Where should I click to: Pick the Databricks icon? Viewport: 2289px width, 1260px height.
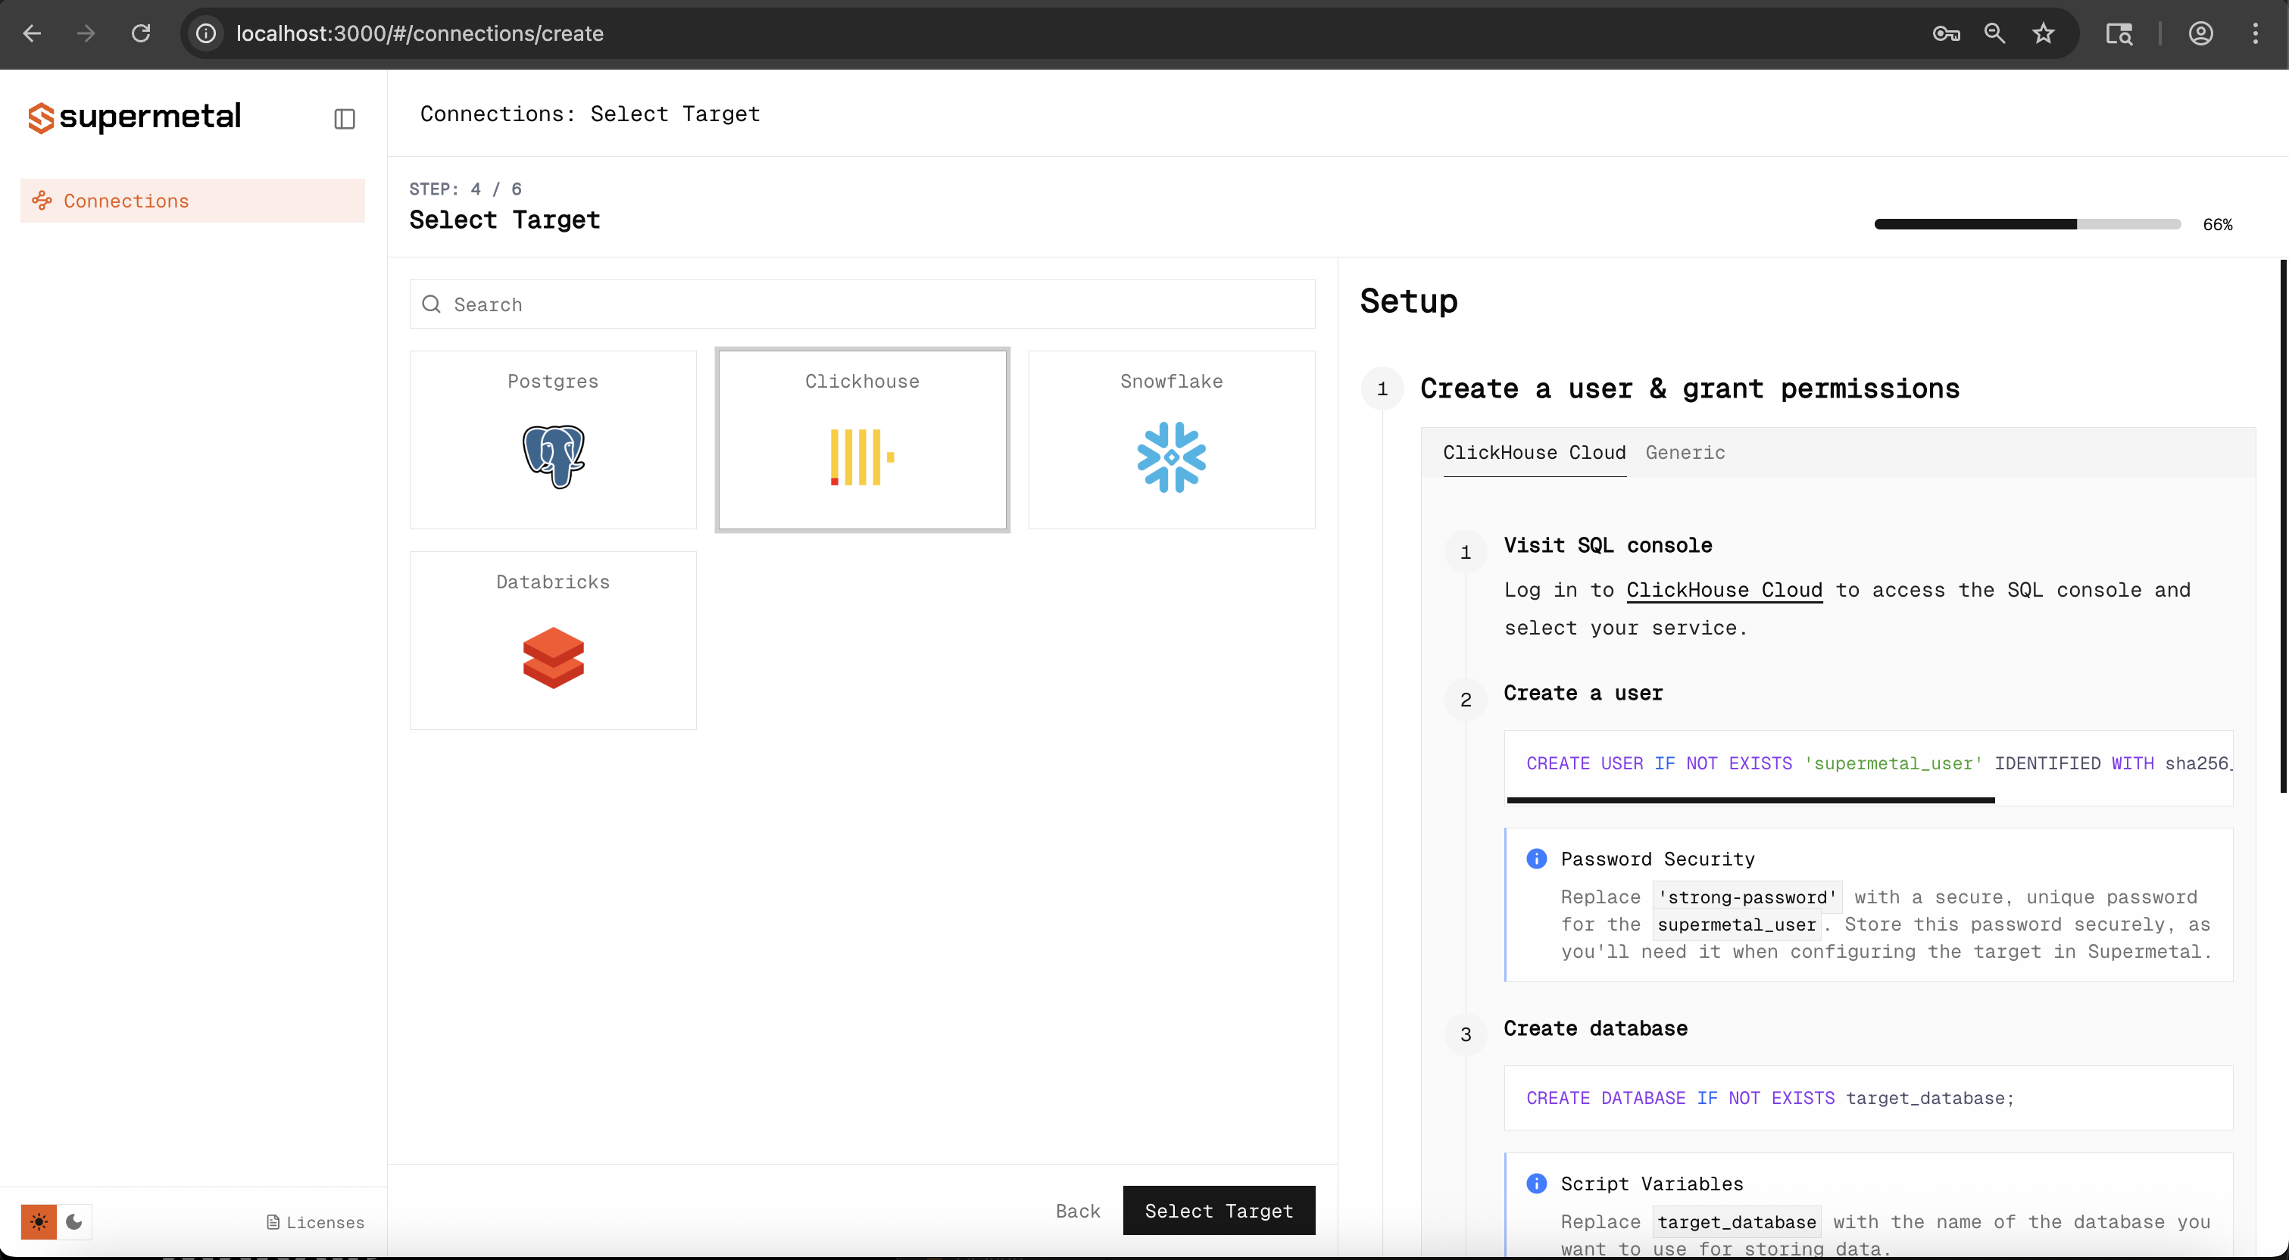(x=553, y=657)
